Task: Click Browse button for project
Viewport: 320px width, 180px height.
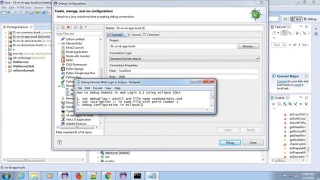Action: 248,46
